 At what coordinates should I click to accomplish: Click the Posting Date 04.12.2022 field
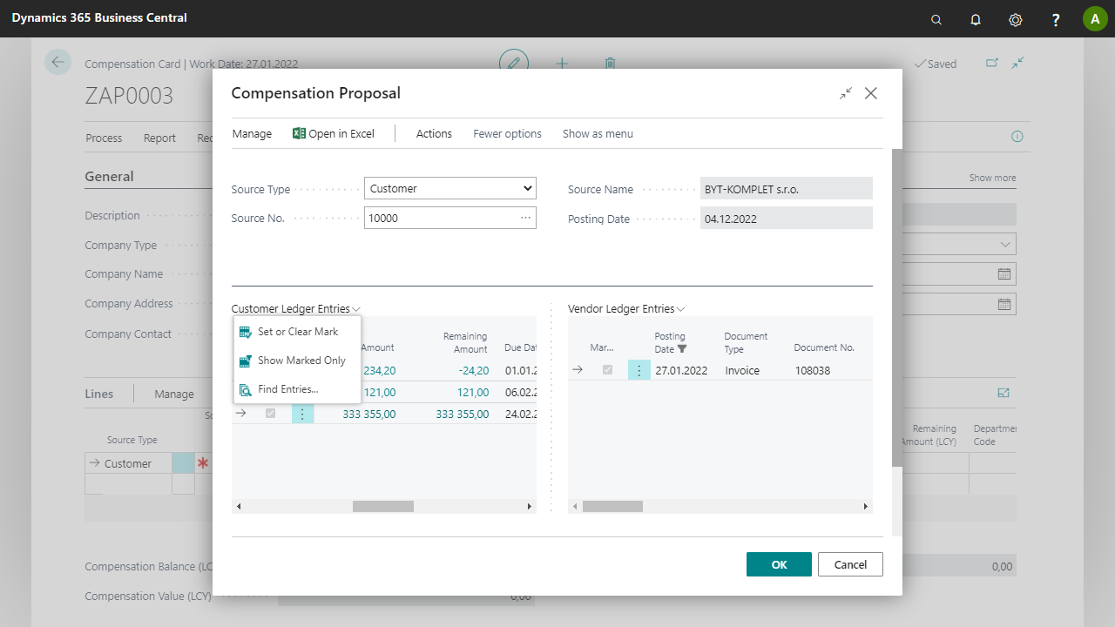pyautogui.click(x=787, y=219)
